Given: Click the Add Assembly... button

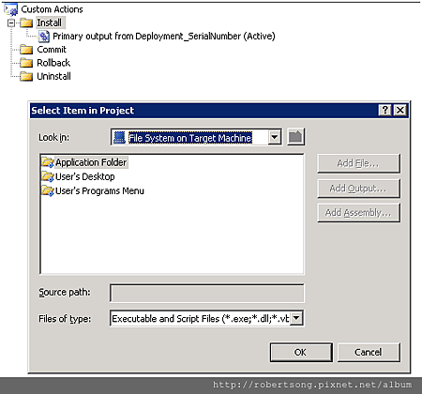Looking at the screenshot, I should pyautogui.click(x=358, y=213).
